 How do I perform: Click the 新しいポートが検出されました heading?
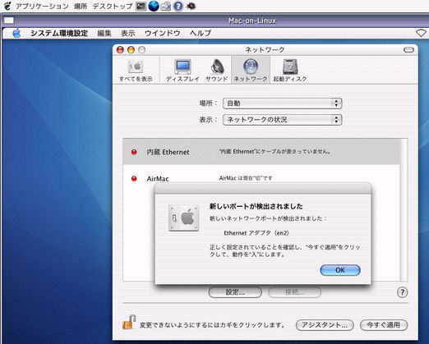tap(256, 206)
